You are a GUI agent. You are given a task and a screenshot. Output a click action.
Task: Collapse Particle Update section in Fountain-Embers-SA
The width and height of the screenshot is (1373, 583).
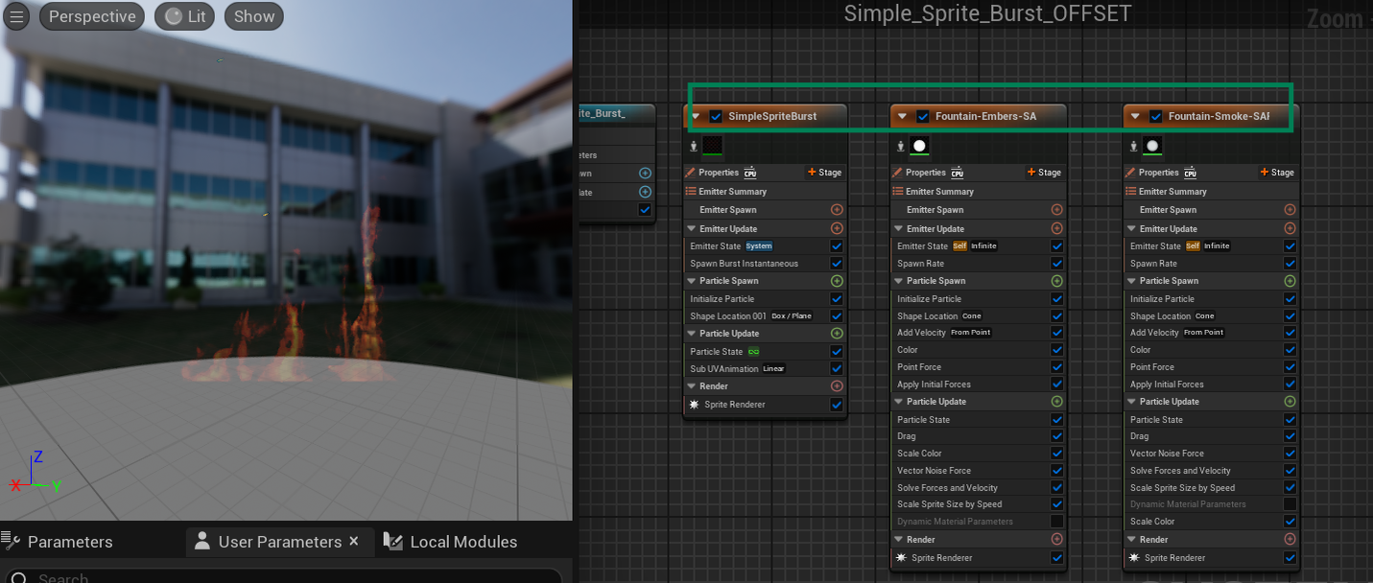coord(899,401)
